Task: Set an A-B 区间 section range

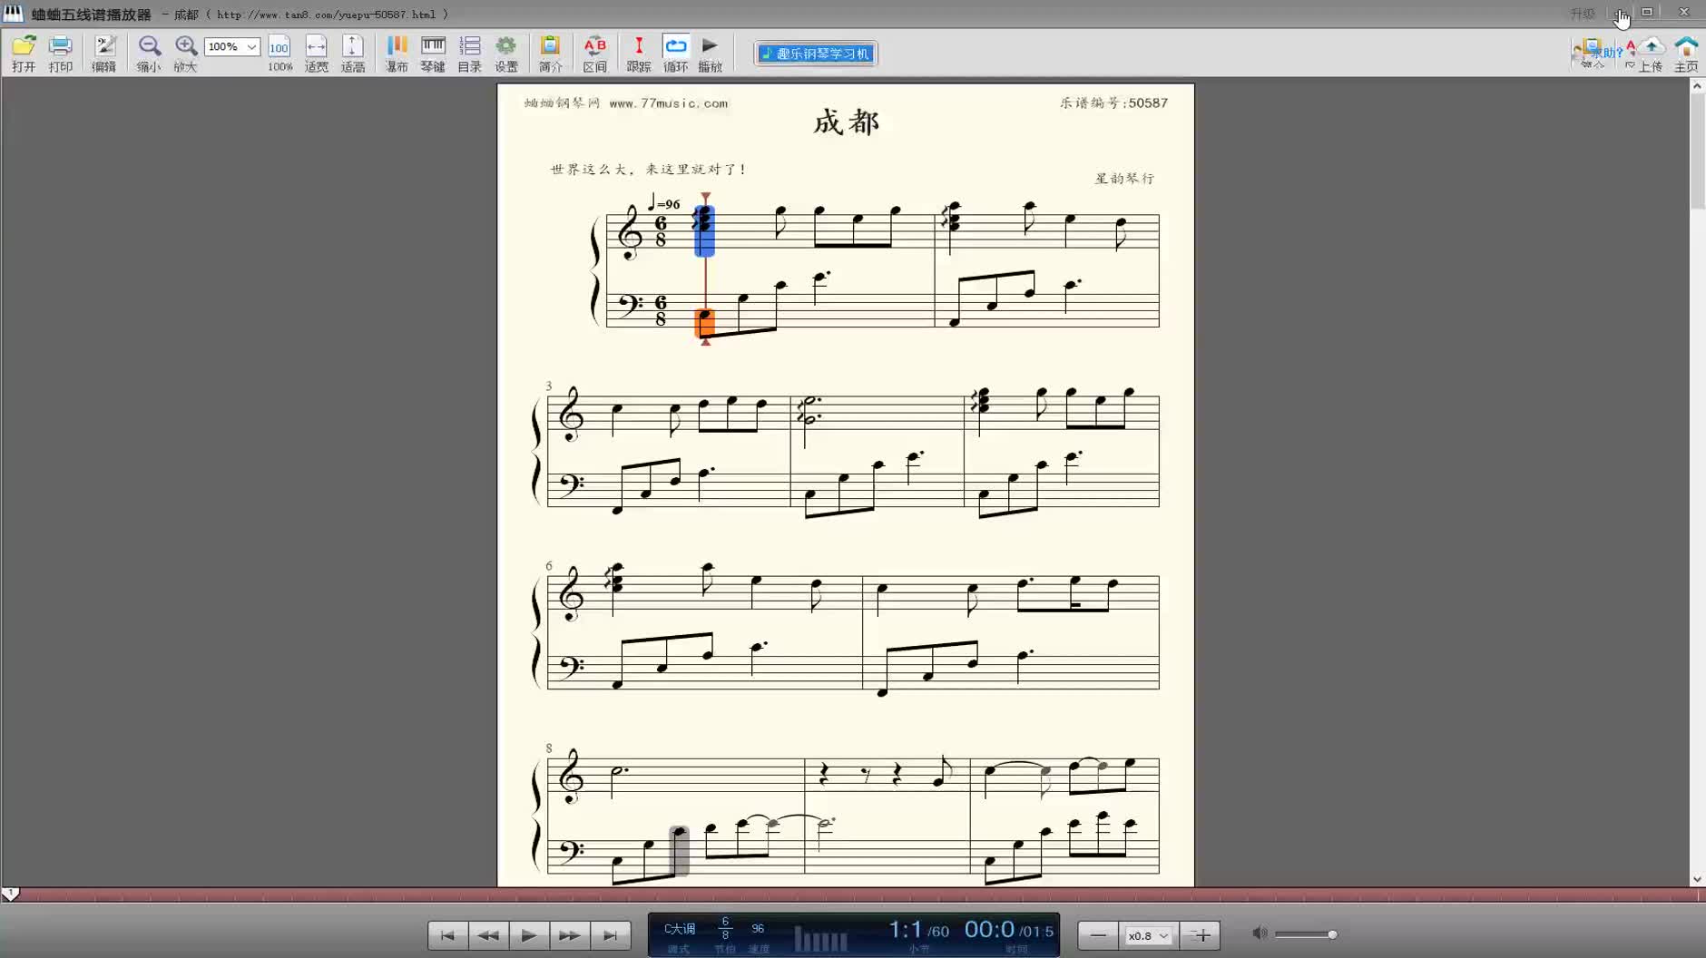Action: (594, 54)
